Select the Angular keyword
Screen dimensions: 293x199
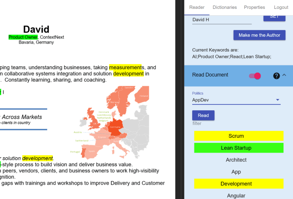[236, 196]
